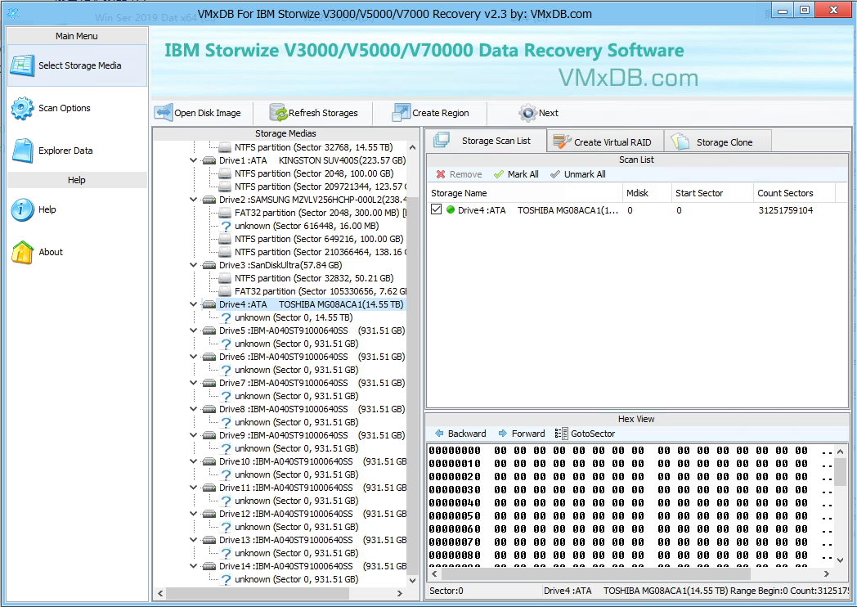Click the Storage Clone tab icon

680,142
